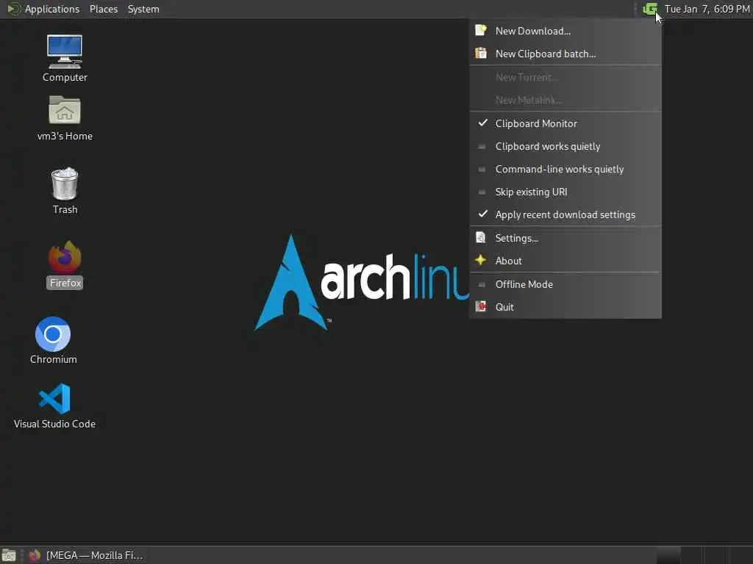Select the Trash desktop icon
Viewport: 753px width, 564px height.
65,190
